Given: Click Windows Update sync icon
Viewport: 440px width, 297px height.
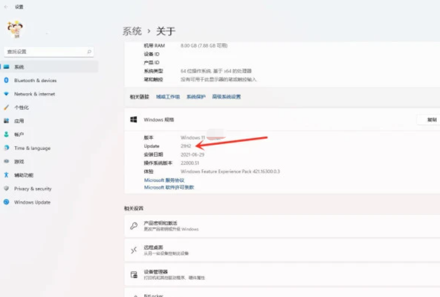Looking at the screenshot, I should 6,202.
